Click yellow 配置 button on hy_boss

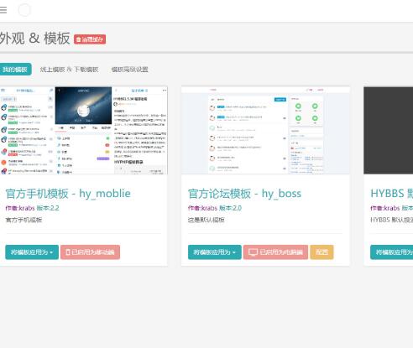pos(322,252)
